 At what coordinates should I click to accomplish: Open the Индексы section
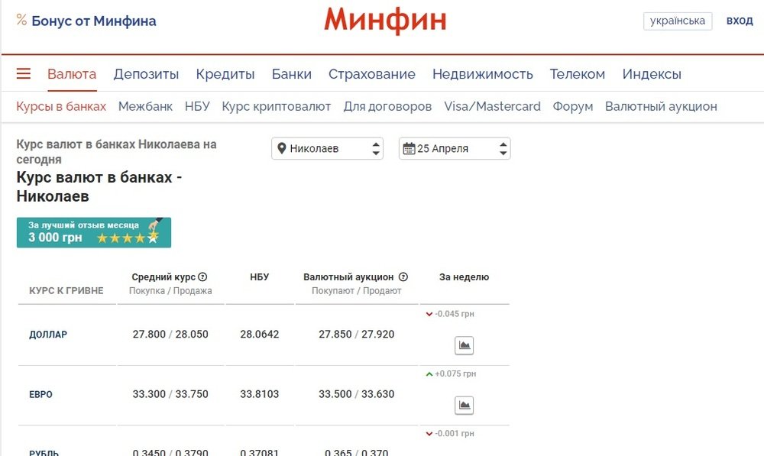click(x=652, y=74)
